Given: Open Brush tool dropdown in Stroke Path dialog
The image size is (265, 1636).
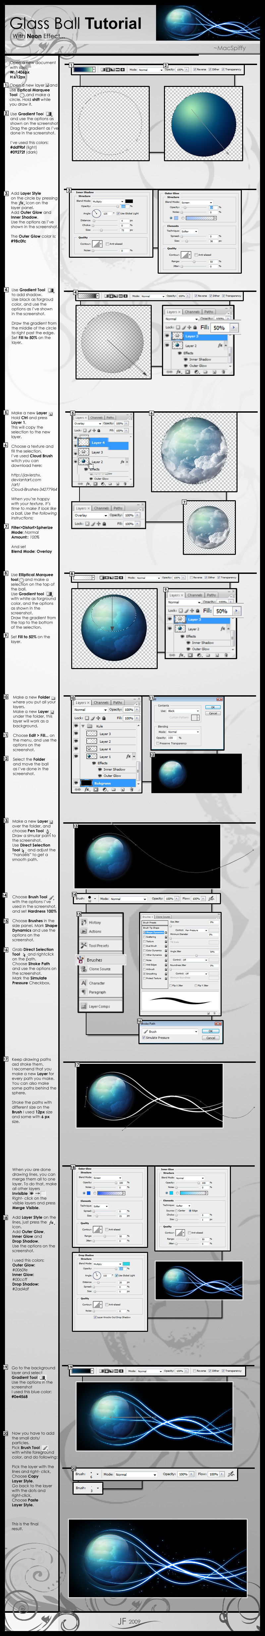Looking at the screenshot, I should click(x=170, y=1031).
